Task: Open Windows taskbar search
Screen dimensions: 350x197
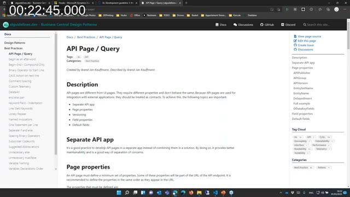Action: point(127,193)
